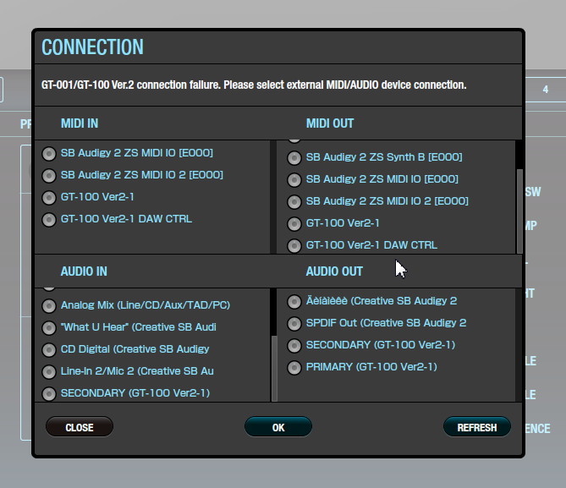
Task: Select "What U Hear" audio input radio
Action: [x=49, y=328]
